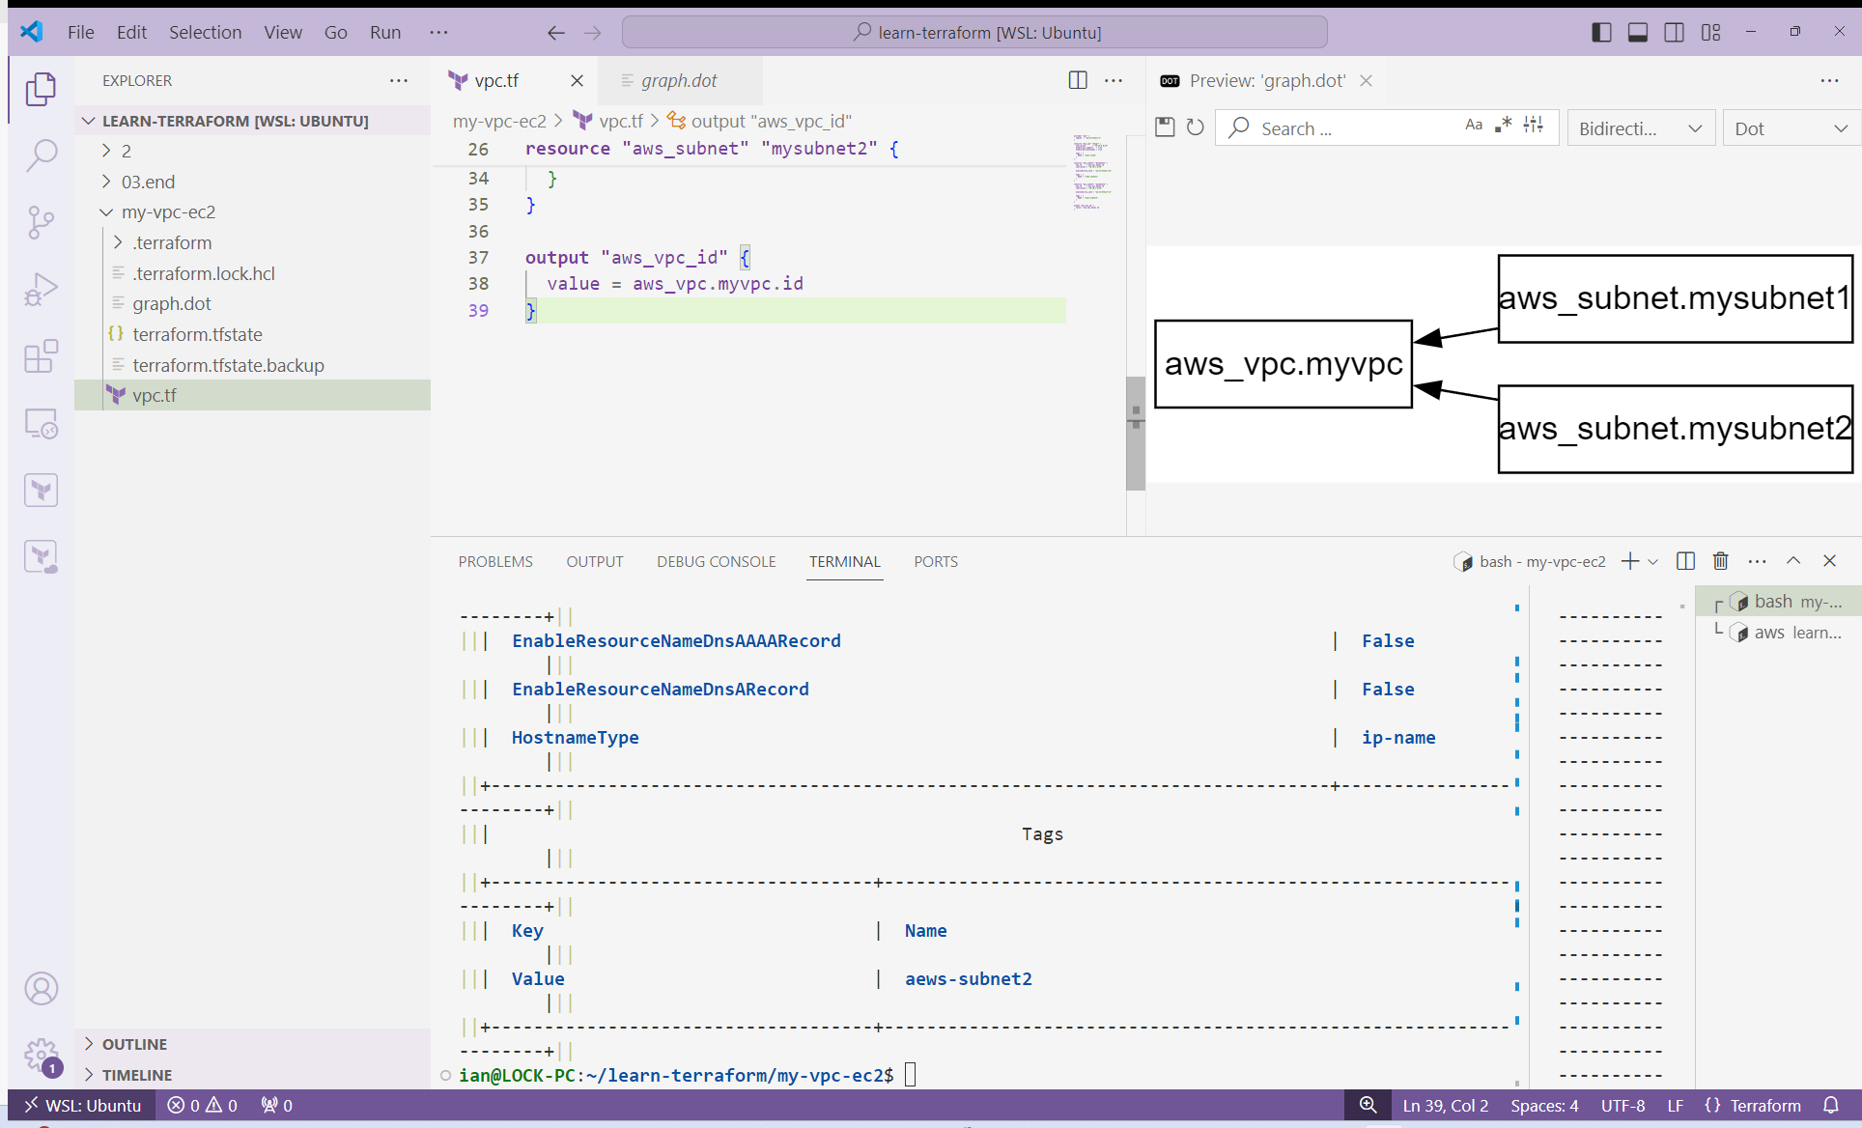Toggle match case in graph search
This screenshot has height=1128, width=1862.
coord(1474,125)
